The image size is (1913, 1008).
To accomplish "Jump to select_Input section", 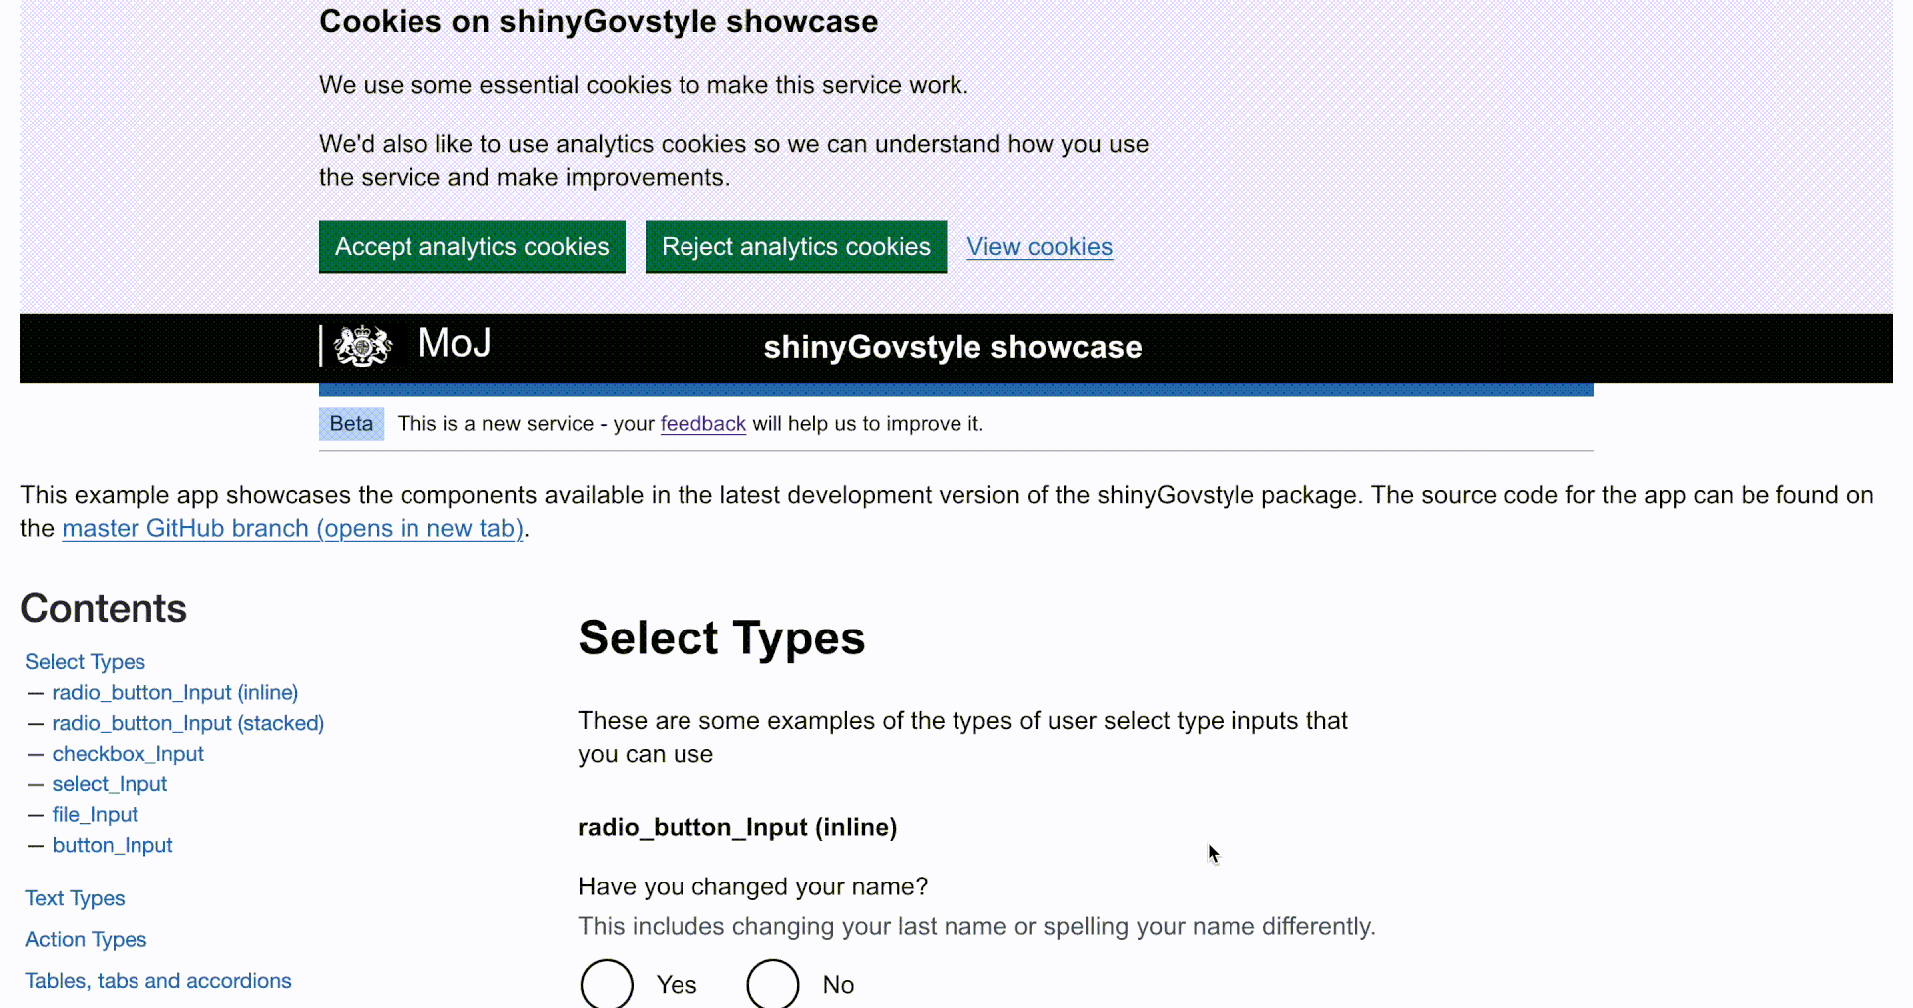I will click(x=110, y=784).
